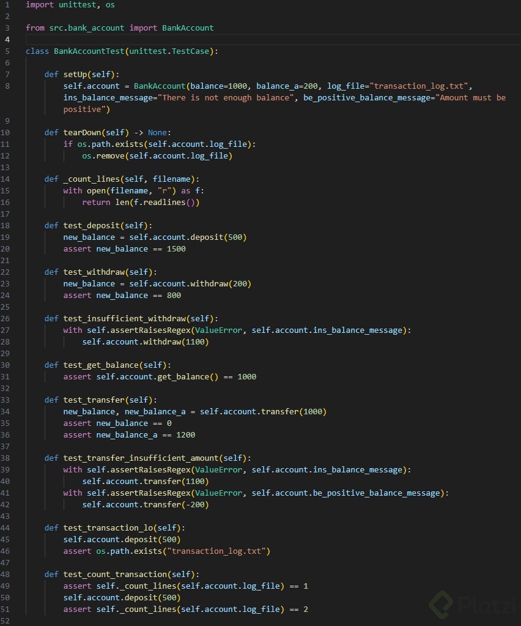Viewport: 521px width, 626px height.
Task: Click 'unittest.TestCase' in the class definition
Action: pos(169,51)
